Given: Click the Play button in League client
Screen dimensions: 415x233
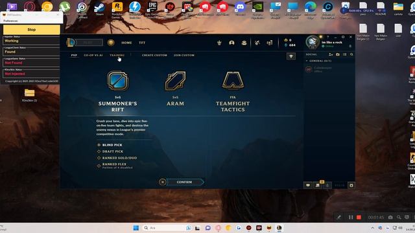Looking at the screenshot, I should (x=89, y=43).
